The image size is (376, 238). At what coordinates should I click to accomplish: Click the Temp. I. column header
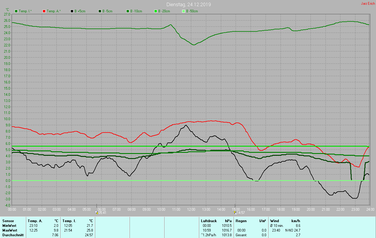pyautogui.click(x=69, y=221)
